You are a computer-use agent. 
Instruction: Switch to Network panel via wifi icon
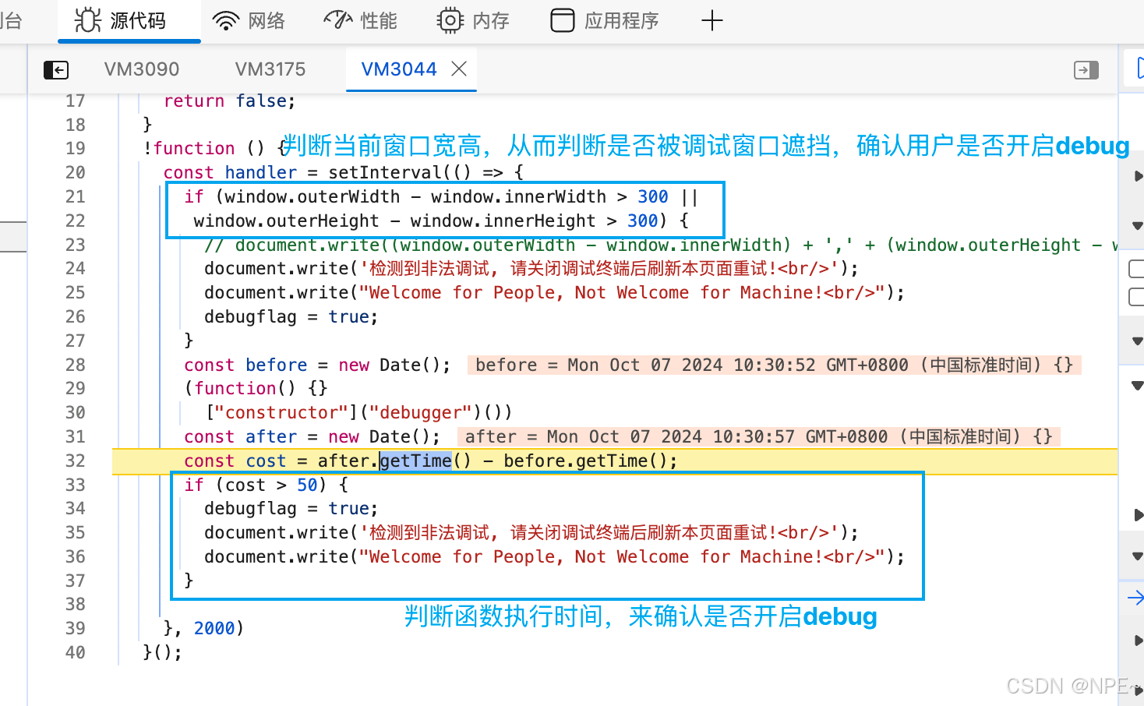tap(226, 21)
